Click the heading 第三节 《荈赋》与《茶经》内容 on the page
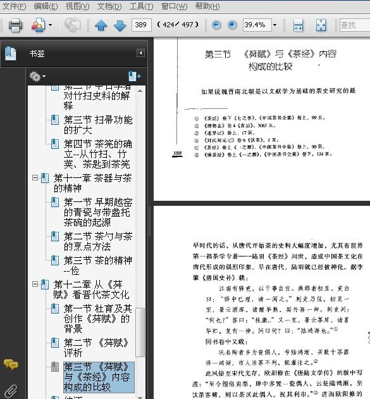The height and width of the screenshot is (399, 370). click(271, 54)
